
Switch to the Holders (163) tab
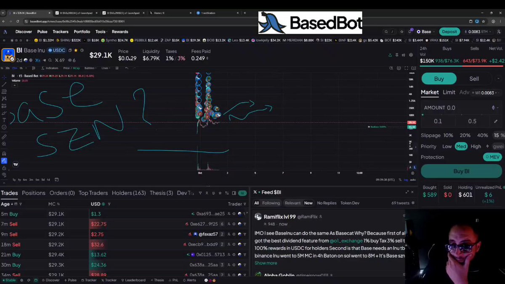[x=129, y=193]
